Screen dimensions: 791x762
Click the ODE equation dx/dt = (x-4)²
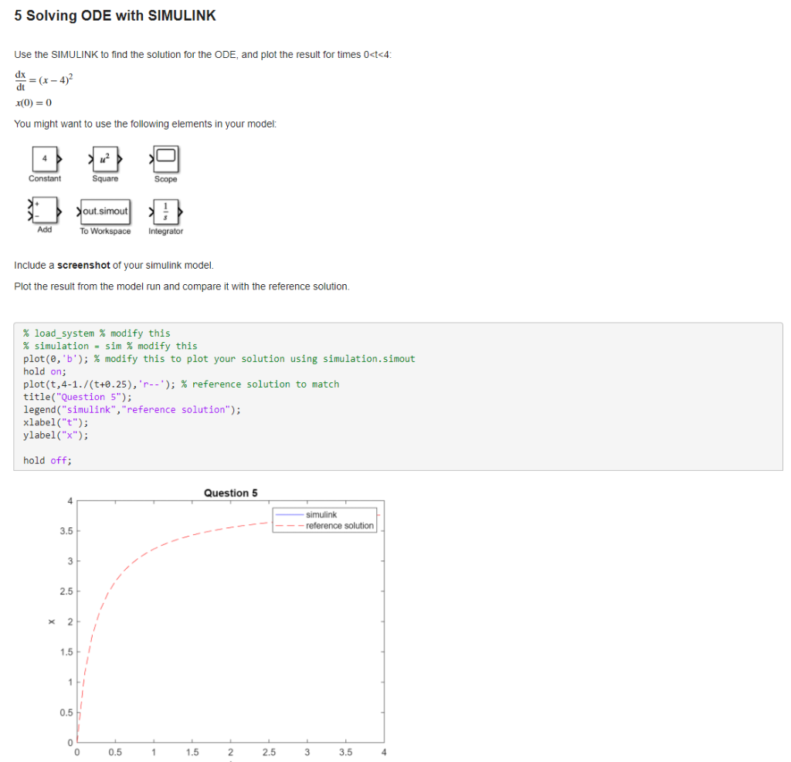point(44,80)
